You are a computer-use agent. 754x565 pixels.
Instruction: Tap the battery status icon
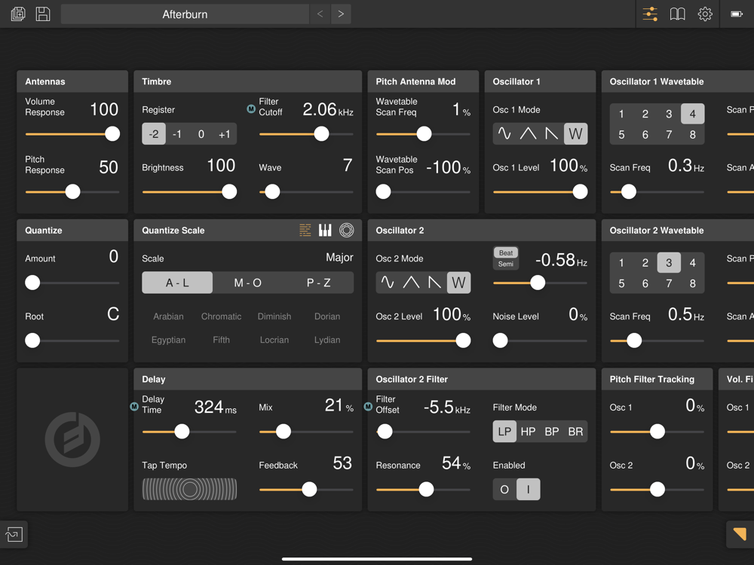click(736, 14)
